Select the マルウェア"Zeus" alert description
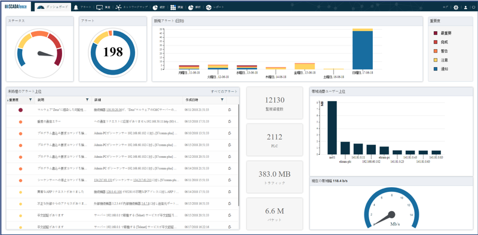Viewport: 478px width, 235px height. pyautogui.click(x=62, y=110)
